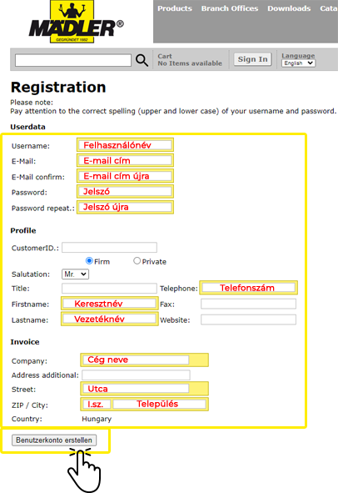The height and width of the screenshot is (493, 338).
Task: Focus the Company input field
Action: [136, 360]
